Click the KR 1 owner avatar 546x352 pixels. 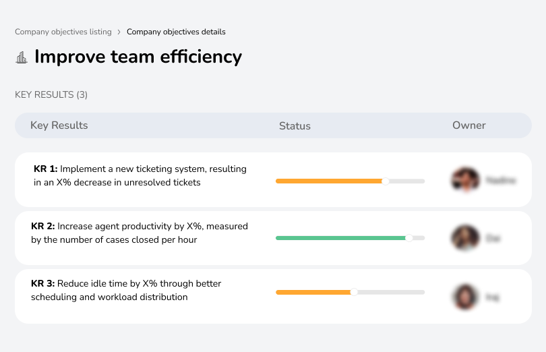(x=465, y=180)
